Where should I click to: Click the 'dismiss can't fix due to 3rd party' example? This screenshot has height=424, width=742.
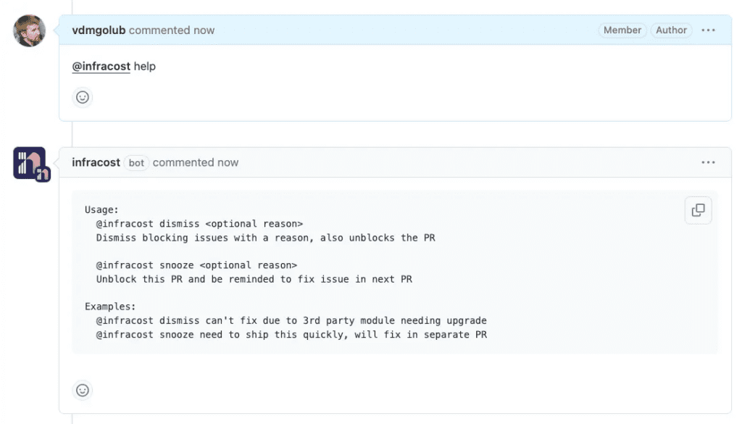pos(291,321)
